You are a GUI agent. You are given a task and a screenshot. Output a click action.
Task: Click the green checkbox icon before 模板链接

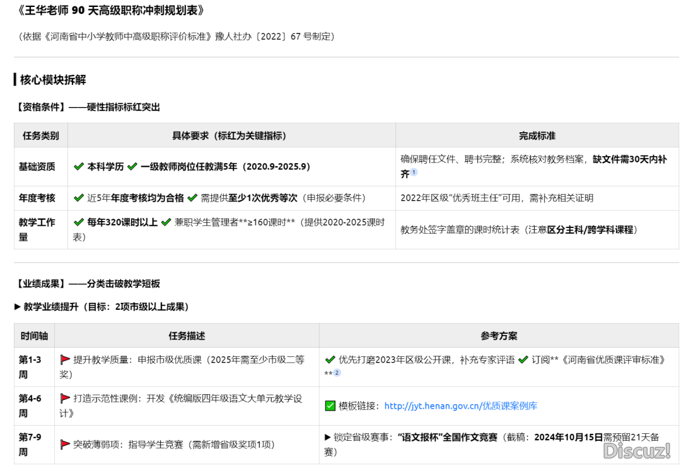point(330,406)
